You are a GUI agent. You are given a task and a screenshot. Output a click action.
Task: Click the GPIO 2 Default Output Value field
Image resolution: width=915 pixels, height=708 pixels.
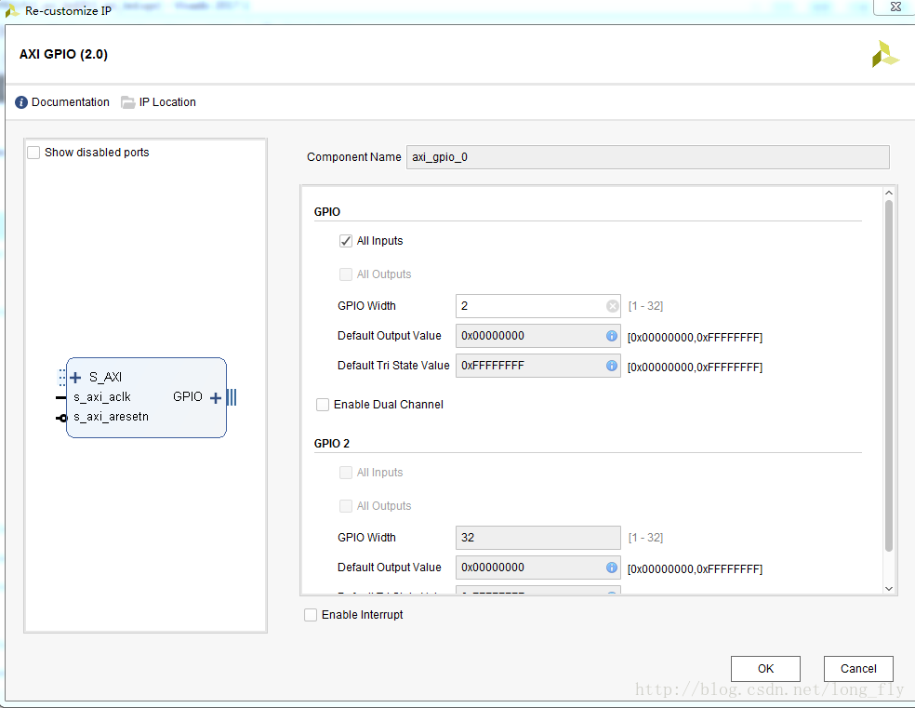(537, 568)
